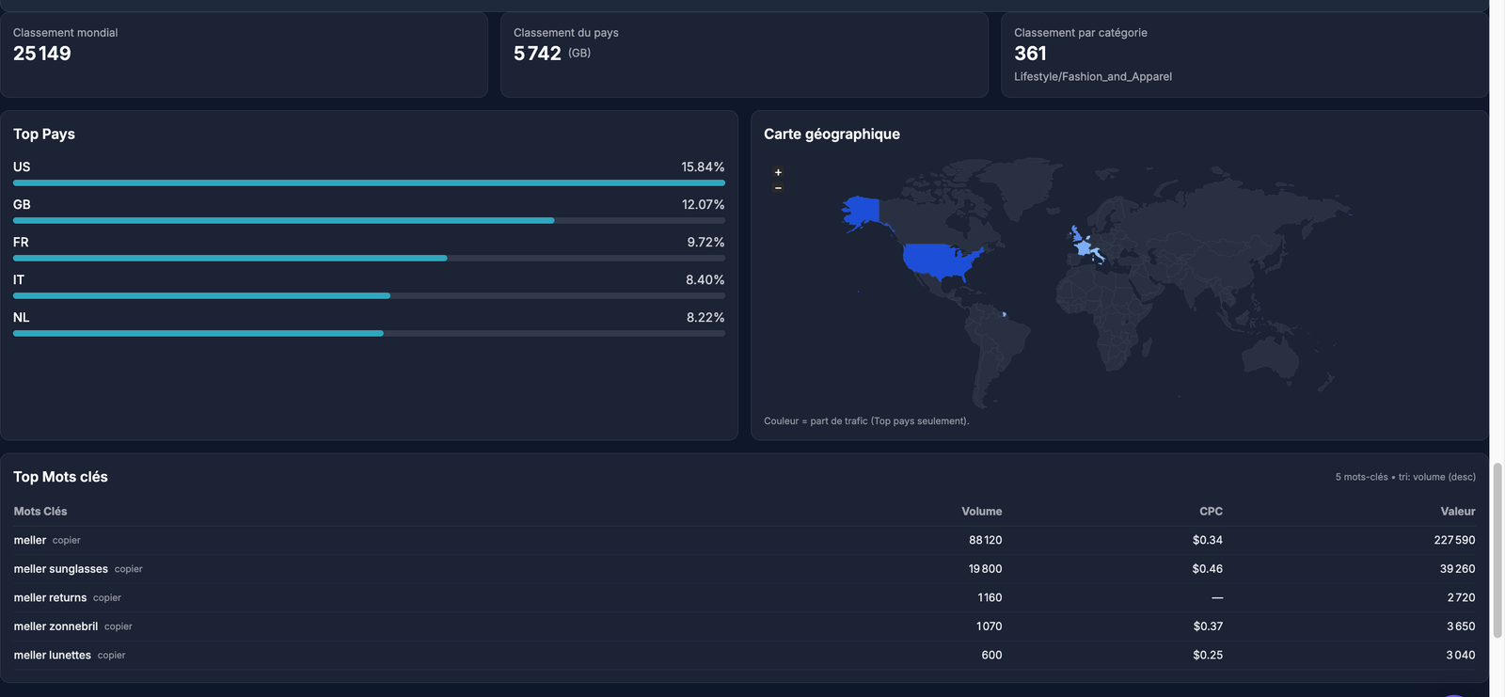Image resolution: width=1505 pixels, height=697 pixels.
Task: Click the meller zonnebril value 3 650
Action: click(x=1461, y=626)
